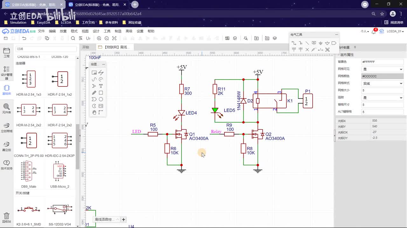Bookmark this page with the star icon
This screenshot has width=407, height=228.
pyautogui.click(x=382, y=14)
